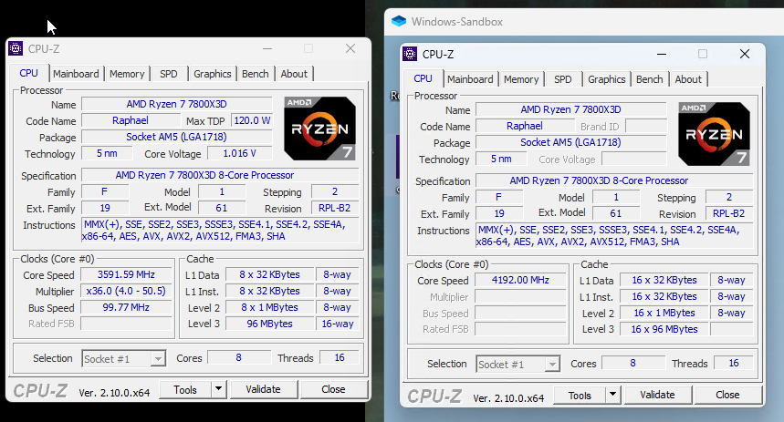The width and height of the screenshot is (784, 422).
Task: Click Bus Speed value 99.77 MHz
Action: click(x=126, y=308)
